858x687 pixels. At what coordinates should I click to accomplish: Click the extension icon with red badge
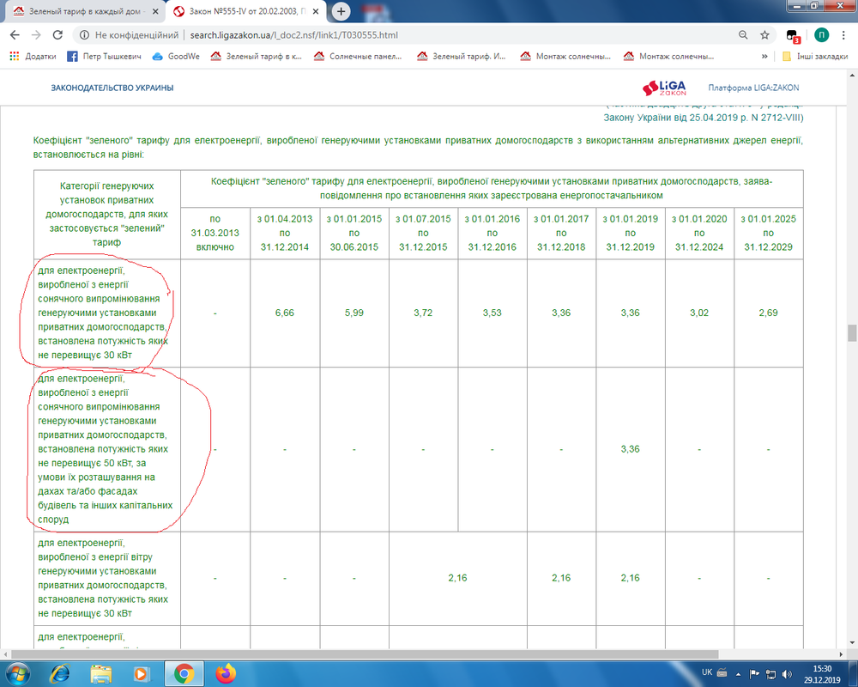coord(793,36)
